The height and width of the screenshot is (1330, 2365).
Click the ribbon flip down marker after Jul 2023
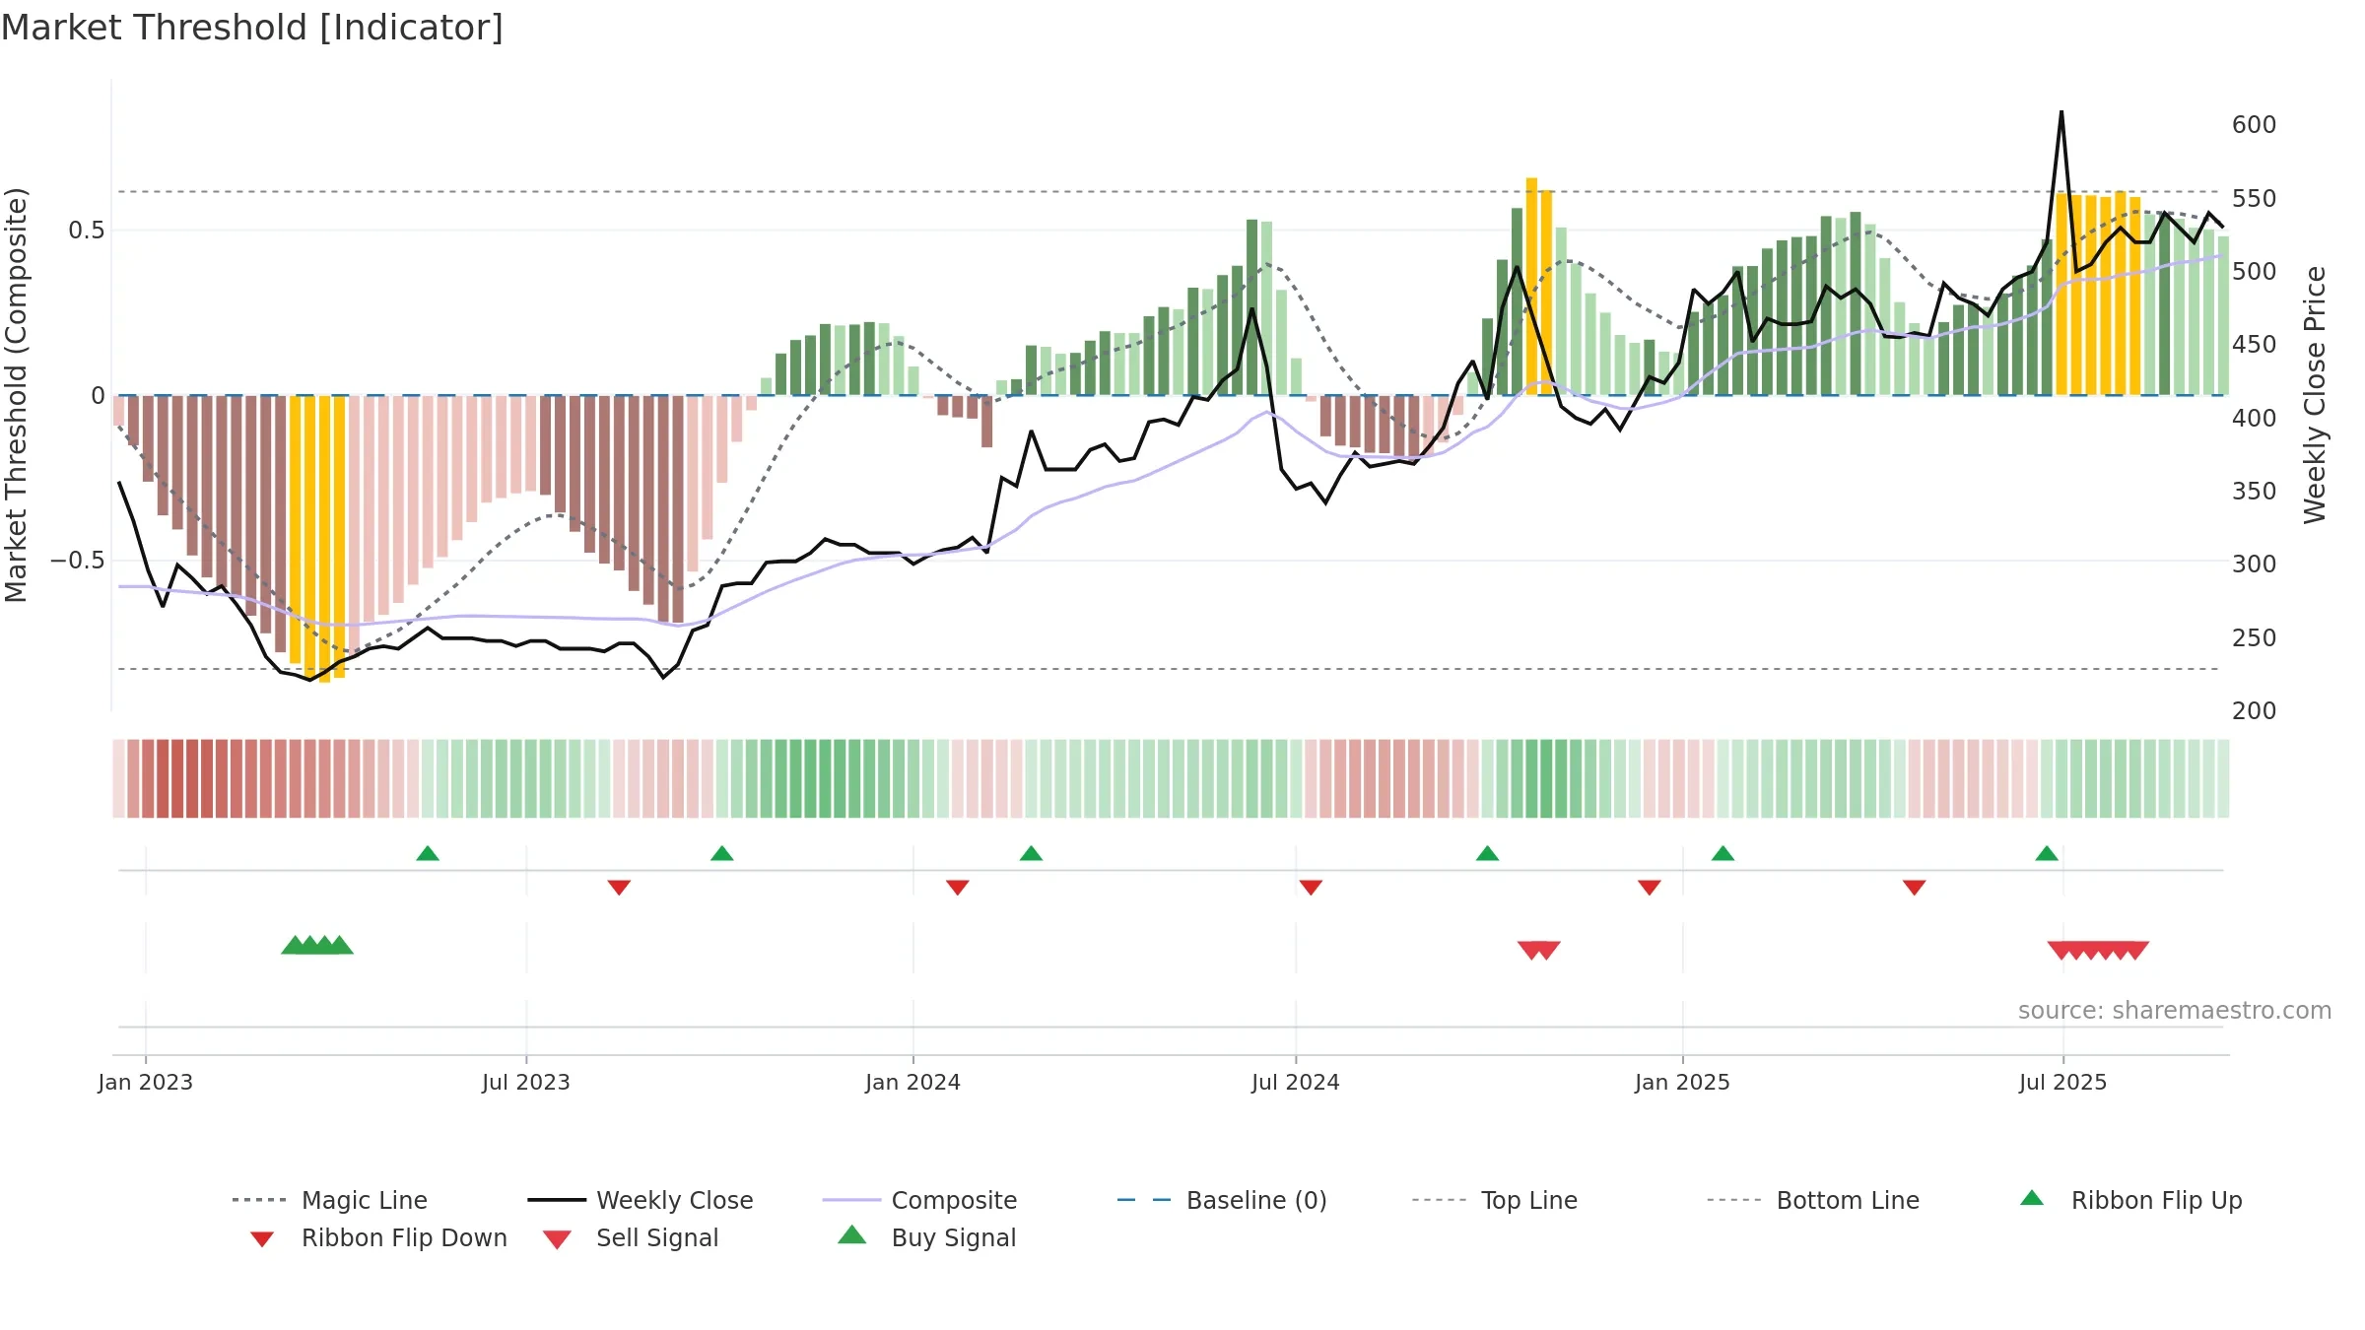[619, 887]
